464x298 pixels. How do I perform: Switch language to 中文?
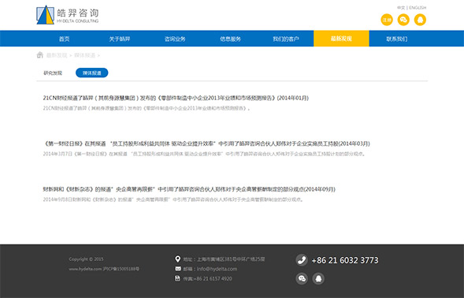point(401,8)
